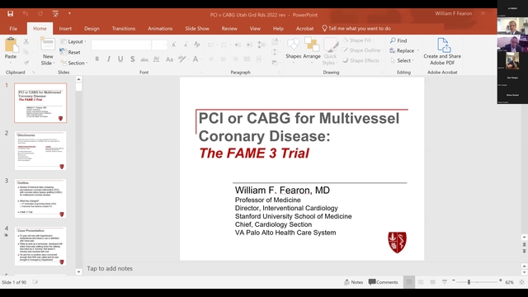528x297 pixels.
Task: Switch to Normal view icon
Action: click(x=409, y=282)
